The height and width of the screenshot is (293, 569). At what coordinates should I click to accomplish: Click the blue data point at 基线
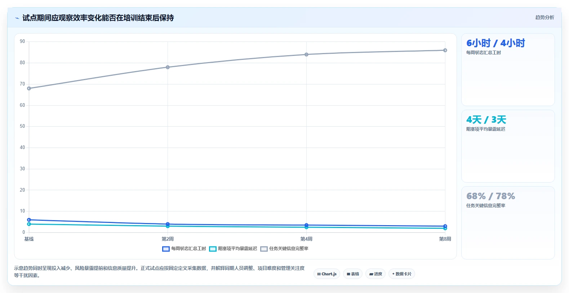[x=29, y=220]
